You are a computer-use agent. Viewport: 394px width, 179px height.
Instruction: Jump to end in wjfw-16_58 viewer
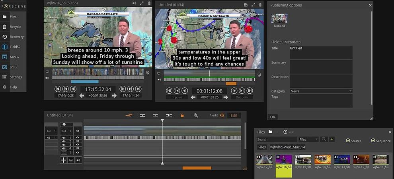pos(138,89)
